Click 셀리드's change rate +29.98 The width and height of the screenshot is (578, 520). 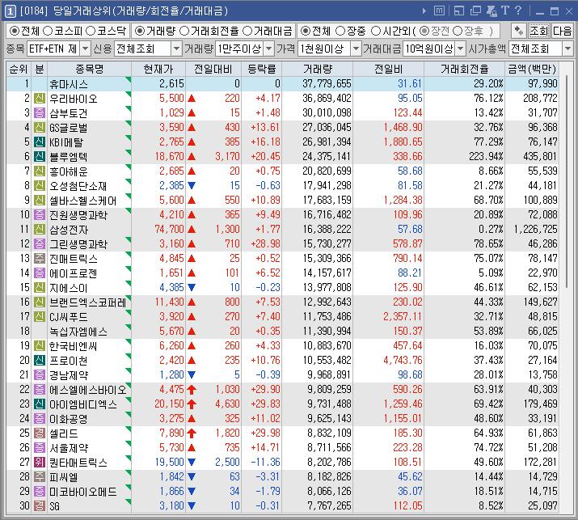(x=265, y=433)
